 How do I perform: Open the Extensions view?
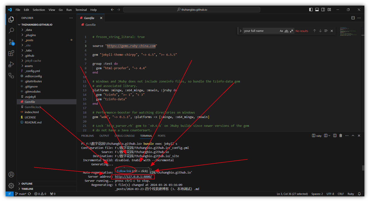tap(11, 53)
